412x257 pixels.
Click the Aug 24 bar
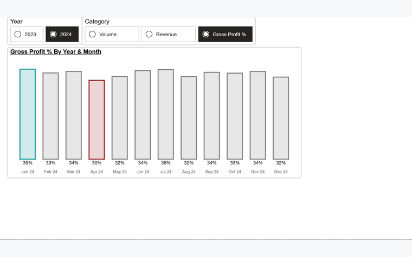tap(189, 118)
